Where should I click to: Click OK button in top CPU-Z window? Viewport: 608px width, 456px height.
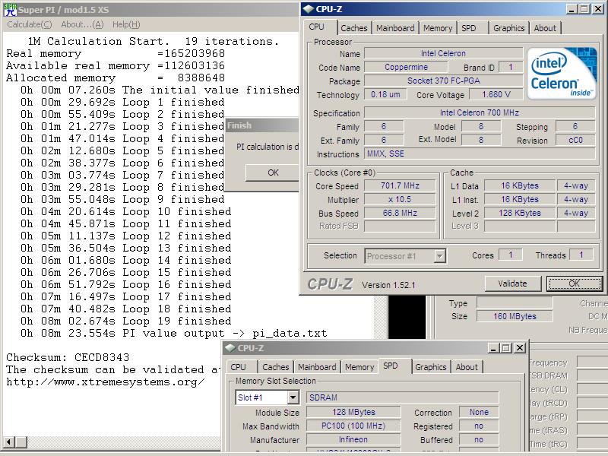575,283
